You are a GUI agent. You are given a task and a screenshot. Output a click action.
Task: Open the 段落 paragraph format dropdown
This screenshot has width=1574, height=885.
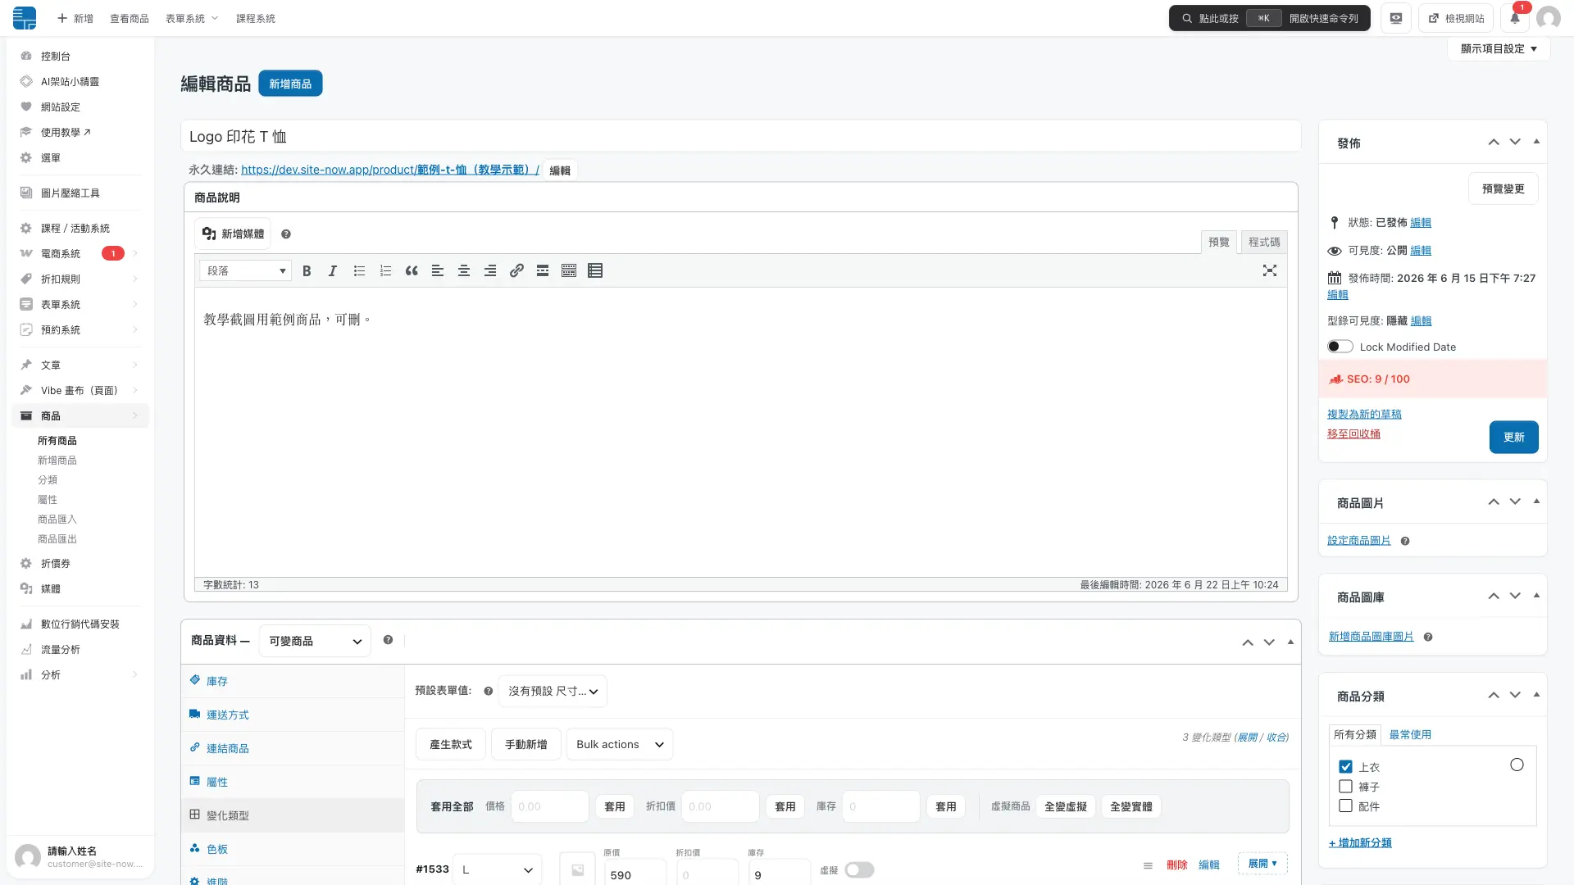[246, 271]
